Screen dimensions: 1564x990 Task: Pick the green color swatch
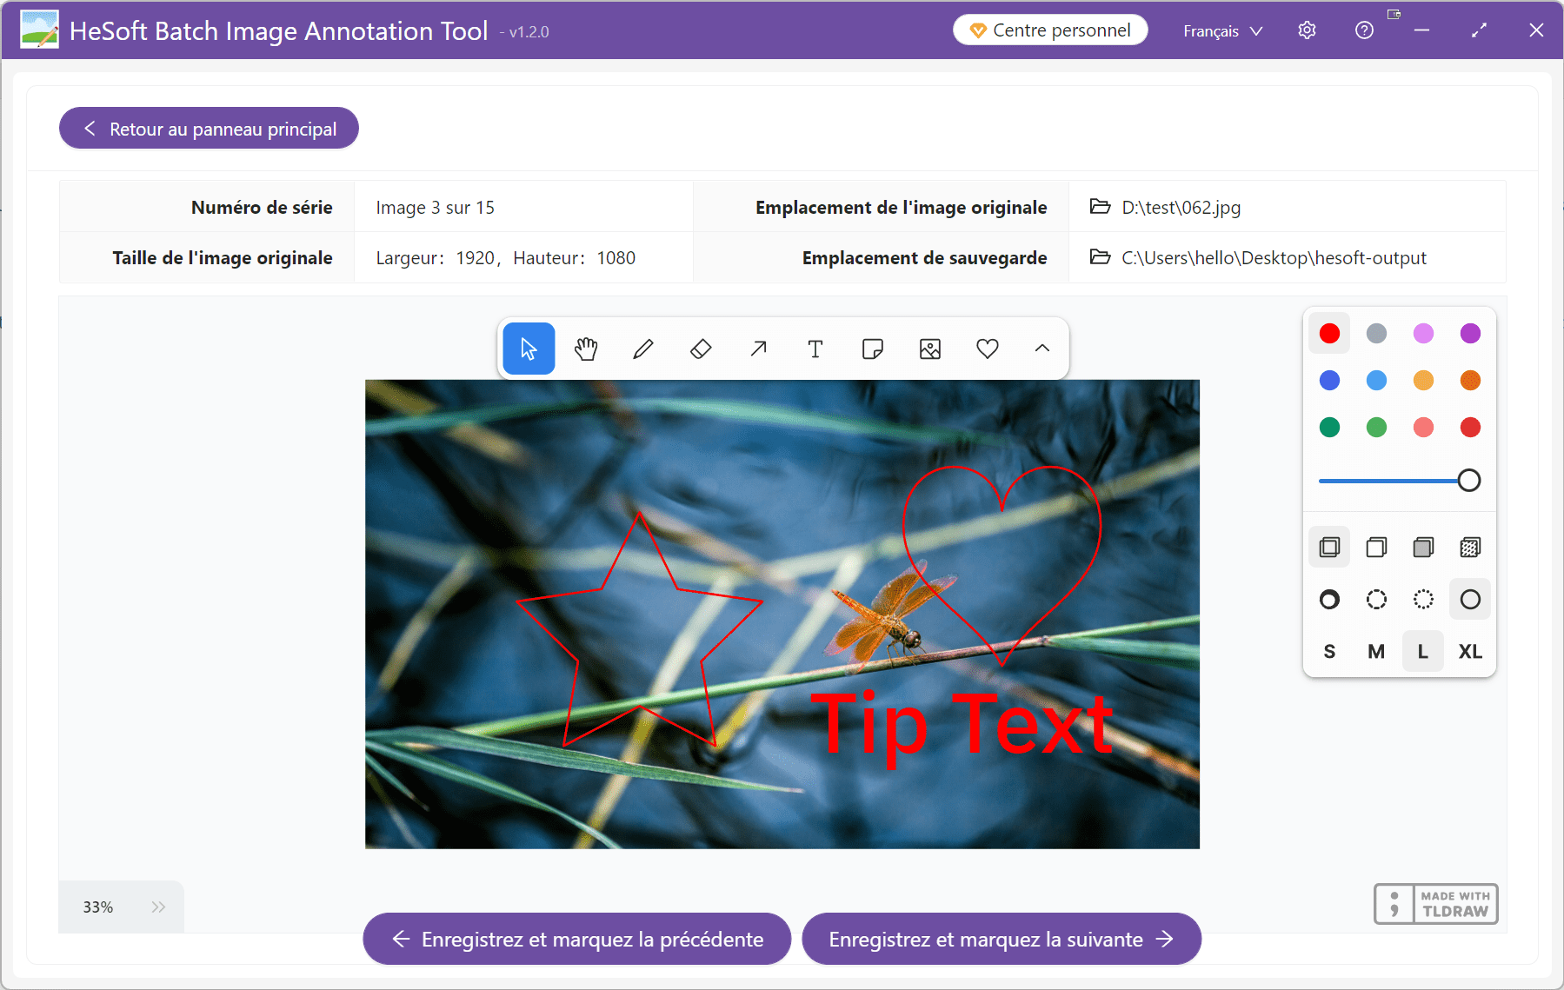click(1329, 427)
